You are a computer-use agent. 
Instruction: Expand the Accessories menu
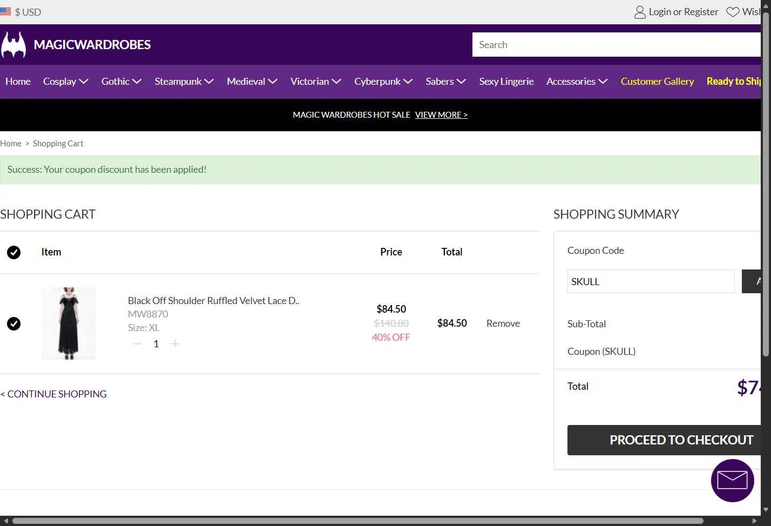point(577,82)
